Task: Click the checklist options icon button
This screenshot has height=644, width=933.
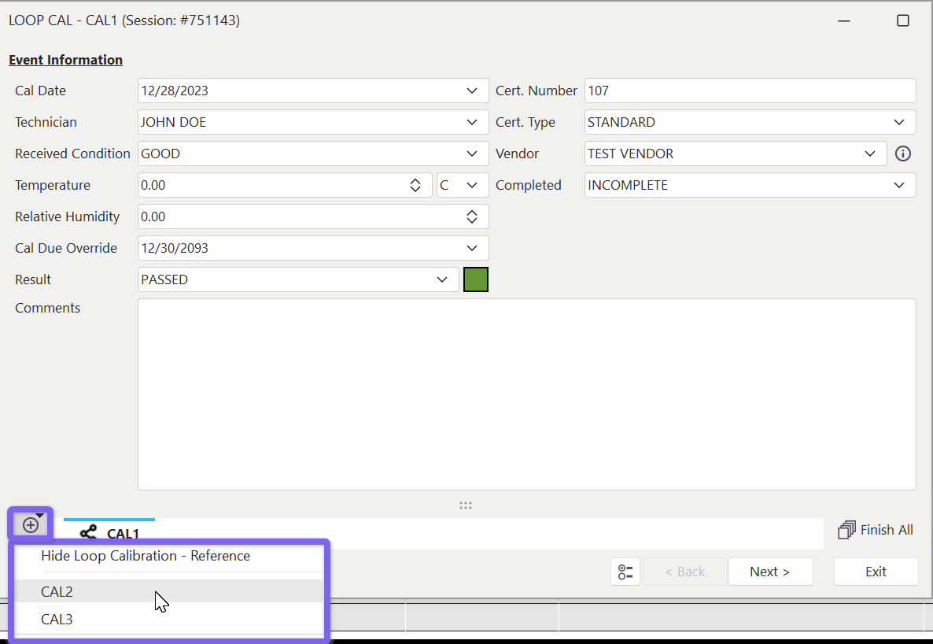Action: pyautogui.click(x=625, y=572)
